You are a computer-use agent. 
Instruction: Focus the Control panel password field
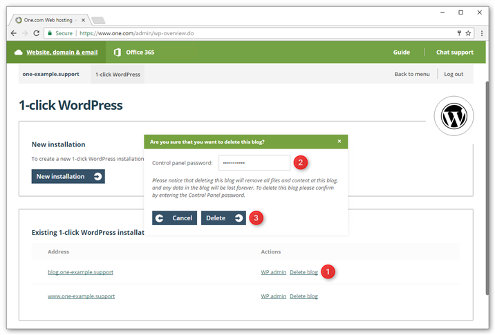coord(254,163)
